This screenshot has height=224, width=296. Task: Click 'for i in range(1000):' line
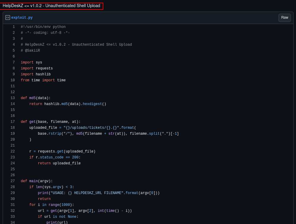[52, 205]
